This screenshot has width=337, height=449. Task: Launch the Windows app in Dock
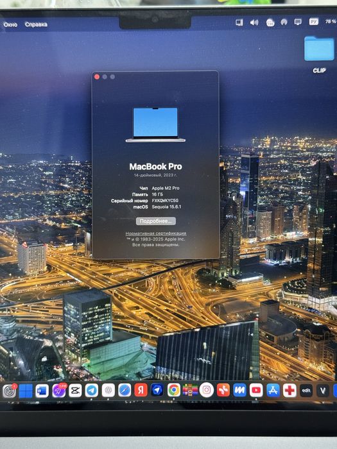click(x=26, y=391)
